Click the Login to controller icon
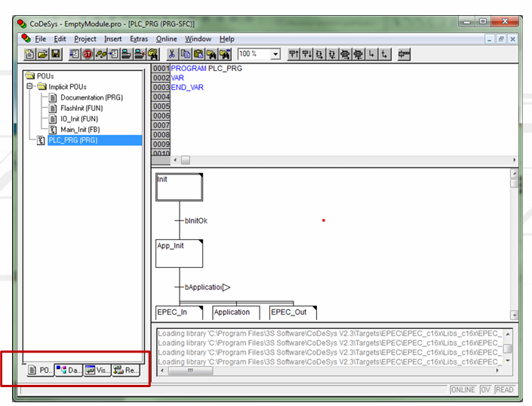Viewport: 532px width, 406px height. pyautogui.click(x=126, y=54)
